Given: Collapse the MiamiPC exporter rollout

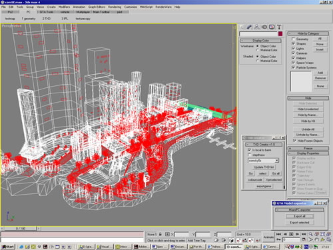Looking at the screenshot, I should [x=300, y=210].
